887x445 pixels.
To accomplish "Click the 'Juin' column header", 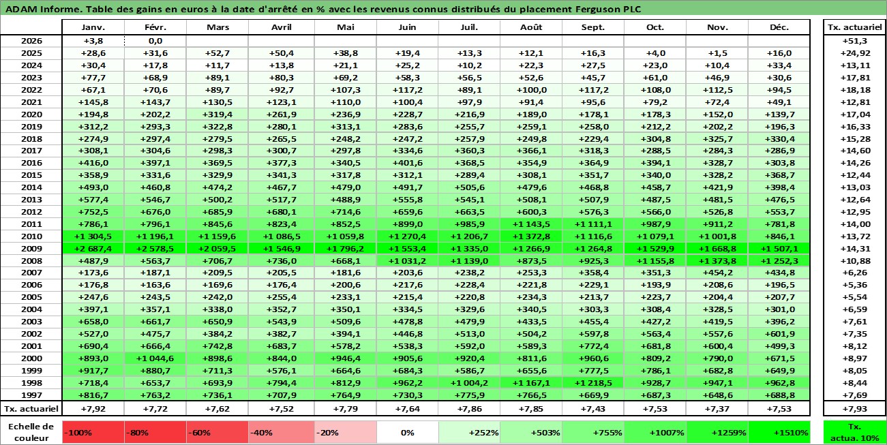I will click(x=407, y=27).
